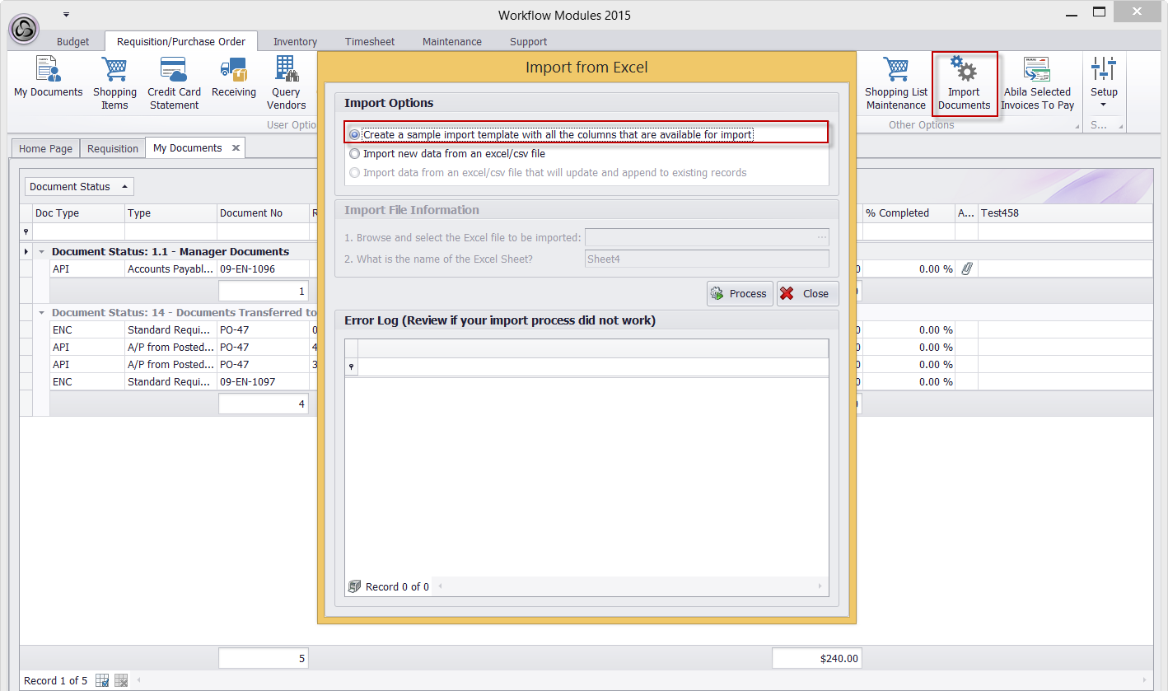Screen dimensions: 1168x691
Task: Open the Document Status grouping dropdown
Action: click(79, 187)
